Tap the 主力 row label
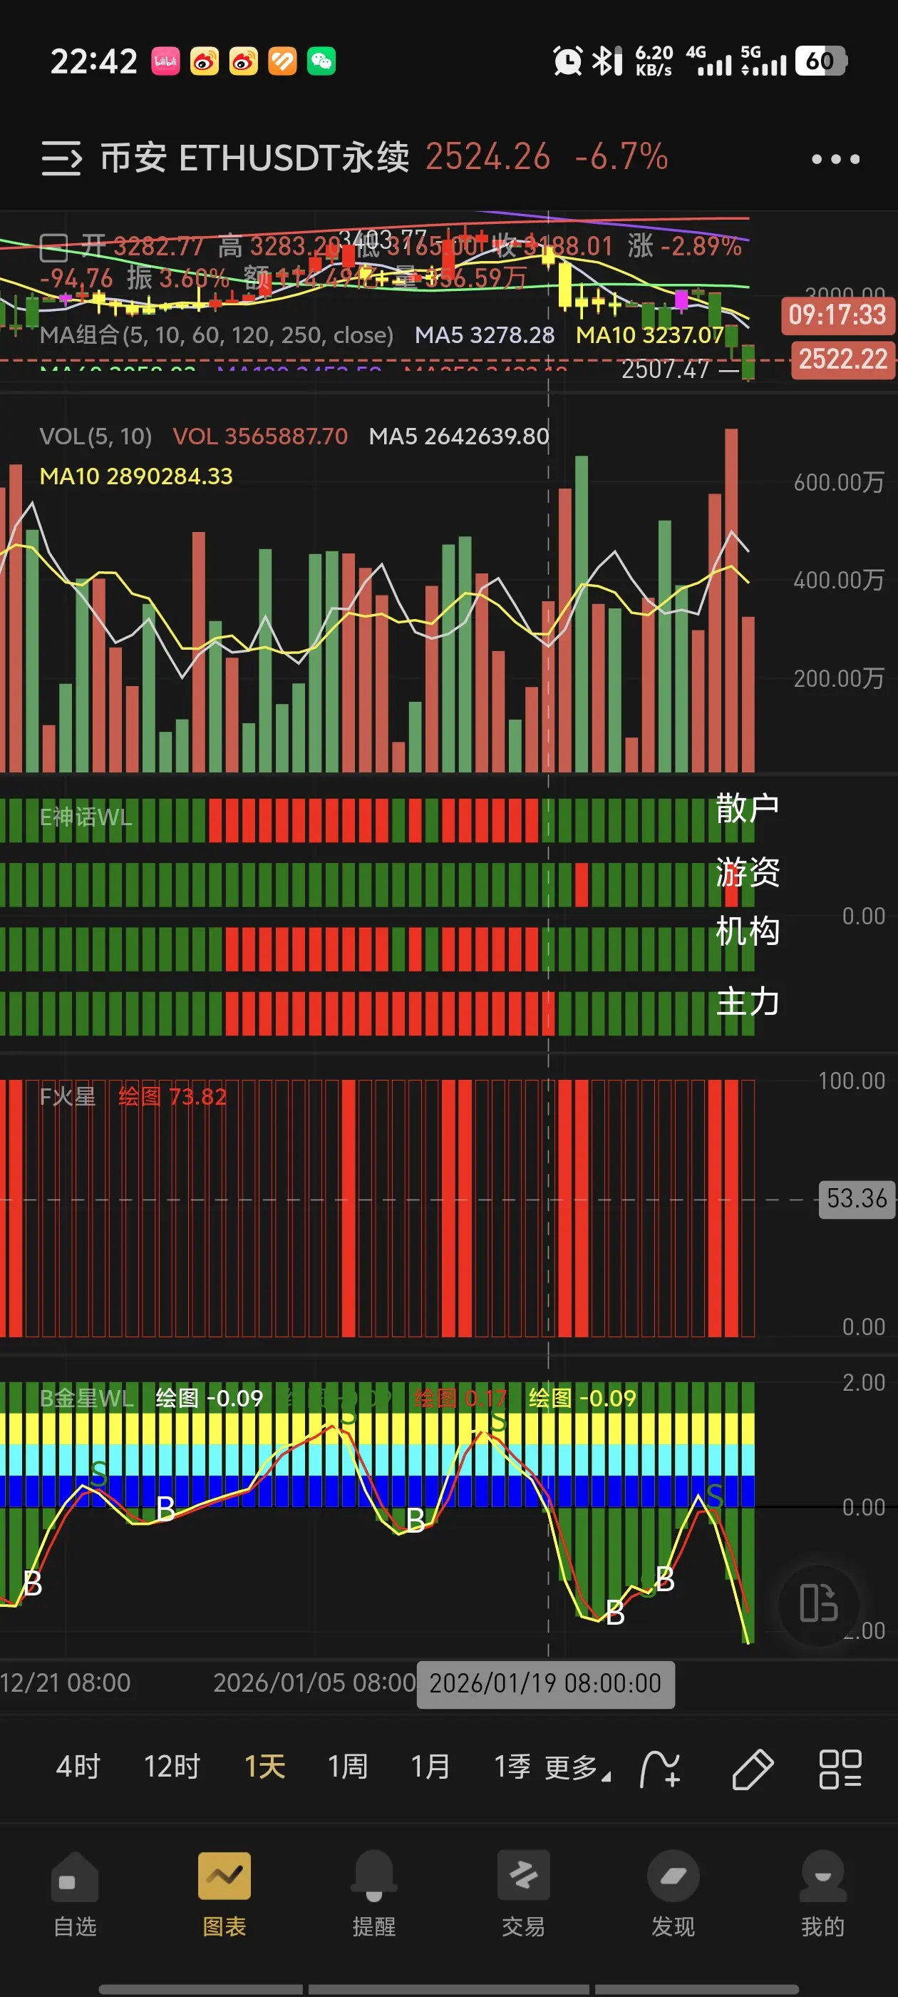This screenshot has width=898, height=1997. pyautogui.click(x=747, y=1001)
